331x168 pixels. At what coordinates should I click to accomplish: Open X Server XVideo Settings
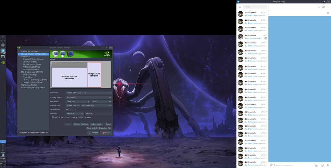(x=33, y=59)
